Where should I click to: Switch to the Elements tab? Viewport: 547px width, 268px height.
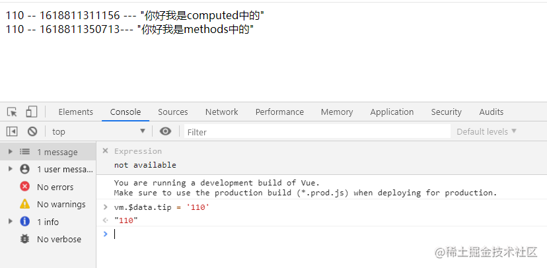tap(76, 112)
